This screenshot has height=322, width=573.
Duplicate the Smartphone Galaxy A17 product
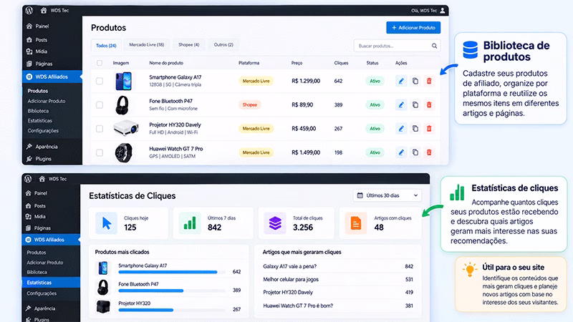415,81
